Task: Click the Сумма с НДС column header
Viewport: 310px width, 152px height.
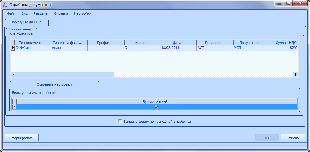Action: [x=284, y=43]
